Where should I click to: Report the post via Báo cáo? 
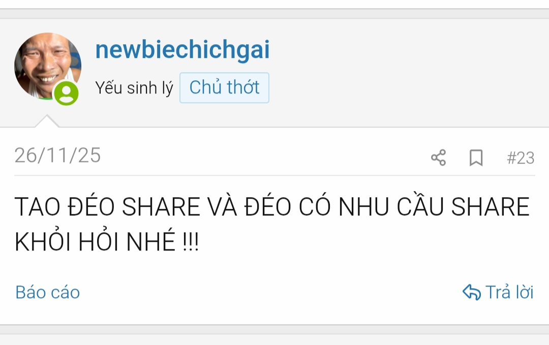48,292
